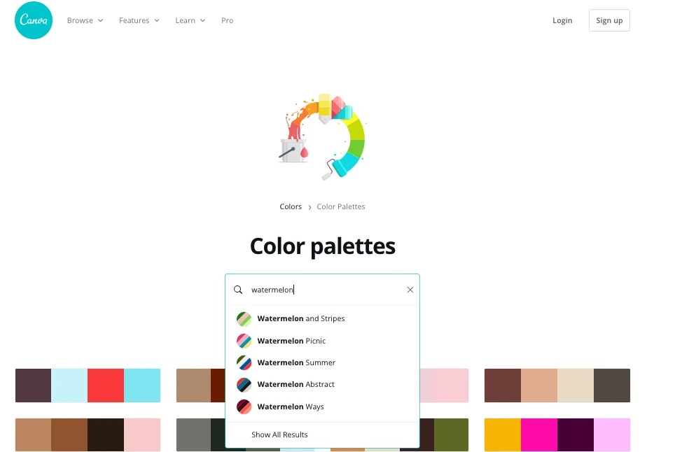Image resolution: width=675 pixels, height=452 pixels.
Task: Click the color wheel paint illustration
Action: click(x=323, y=136)
